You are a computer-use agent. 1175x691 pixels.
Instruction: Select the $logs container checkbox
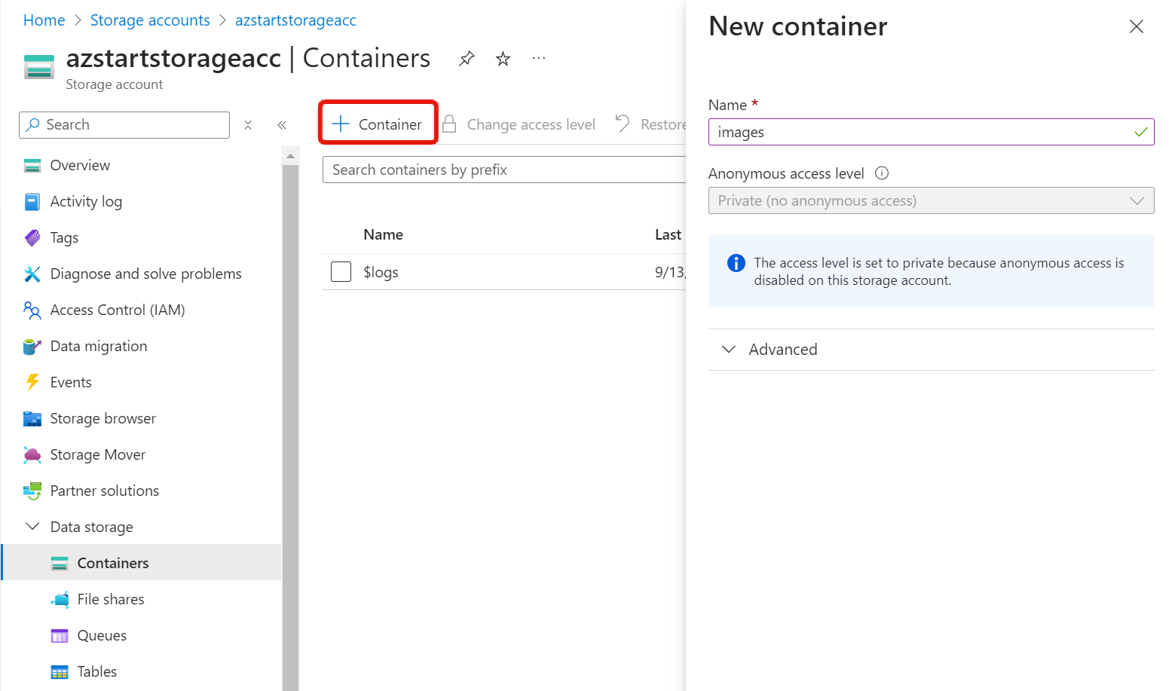(341, 272)
